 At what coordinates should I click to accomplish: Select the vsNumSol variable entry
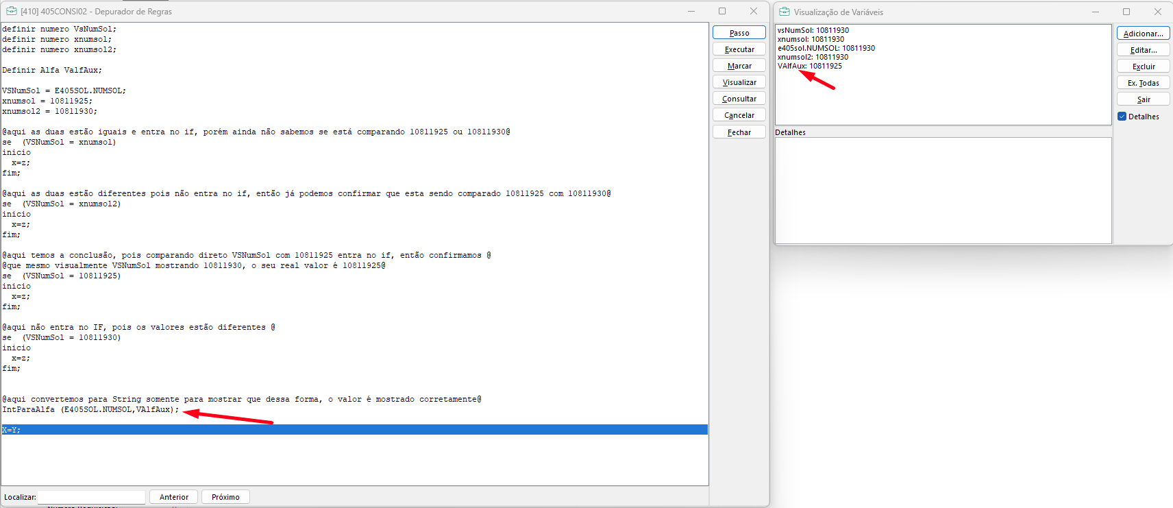click(813, 30)
